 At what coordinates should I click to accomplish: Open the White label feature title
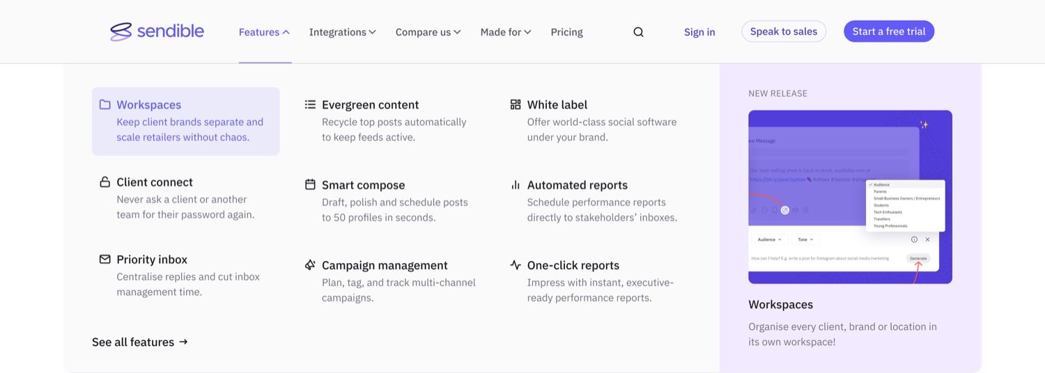pyautogui.click(x=557, y=104)
